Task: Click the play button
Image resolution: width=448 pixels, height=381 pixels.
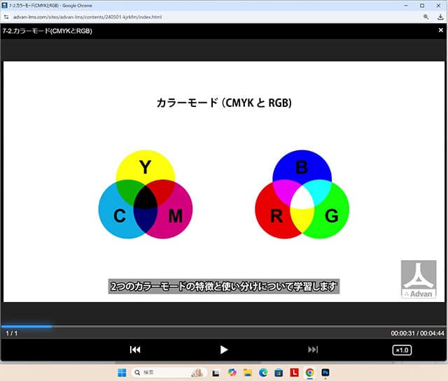Action: [x=224, y=350]
